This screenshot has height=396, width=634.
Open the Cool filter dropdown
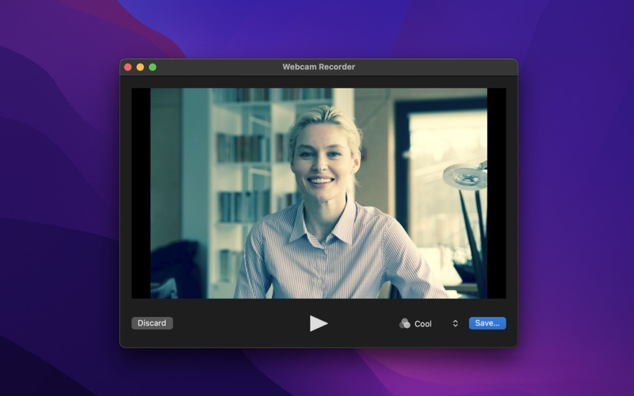pos(429,324)
